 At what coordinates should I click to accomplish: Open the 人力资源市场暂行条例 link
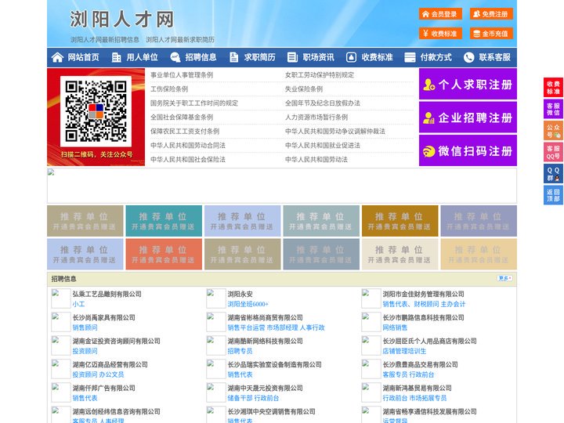[316, 117]
